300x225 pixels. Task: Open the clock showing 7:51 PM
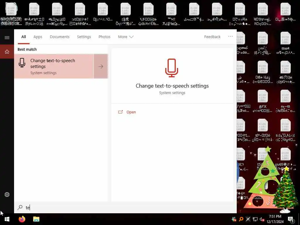click(x=275, y=219)
